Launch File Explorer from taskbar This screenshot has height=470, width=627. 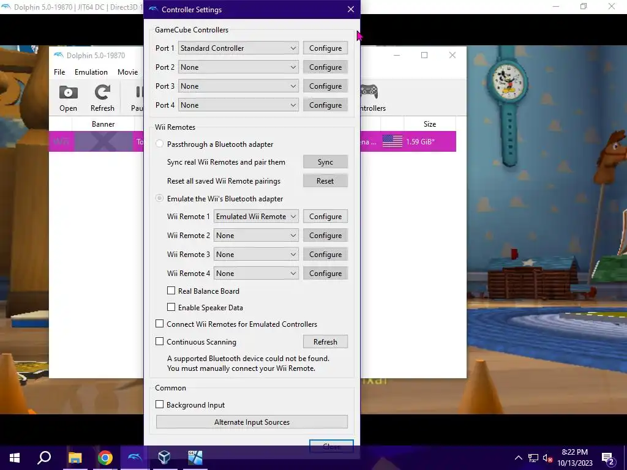click(x=75, y=458)
